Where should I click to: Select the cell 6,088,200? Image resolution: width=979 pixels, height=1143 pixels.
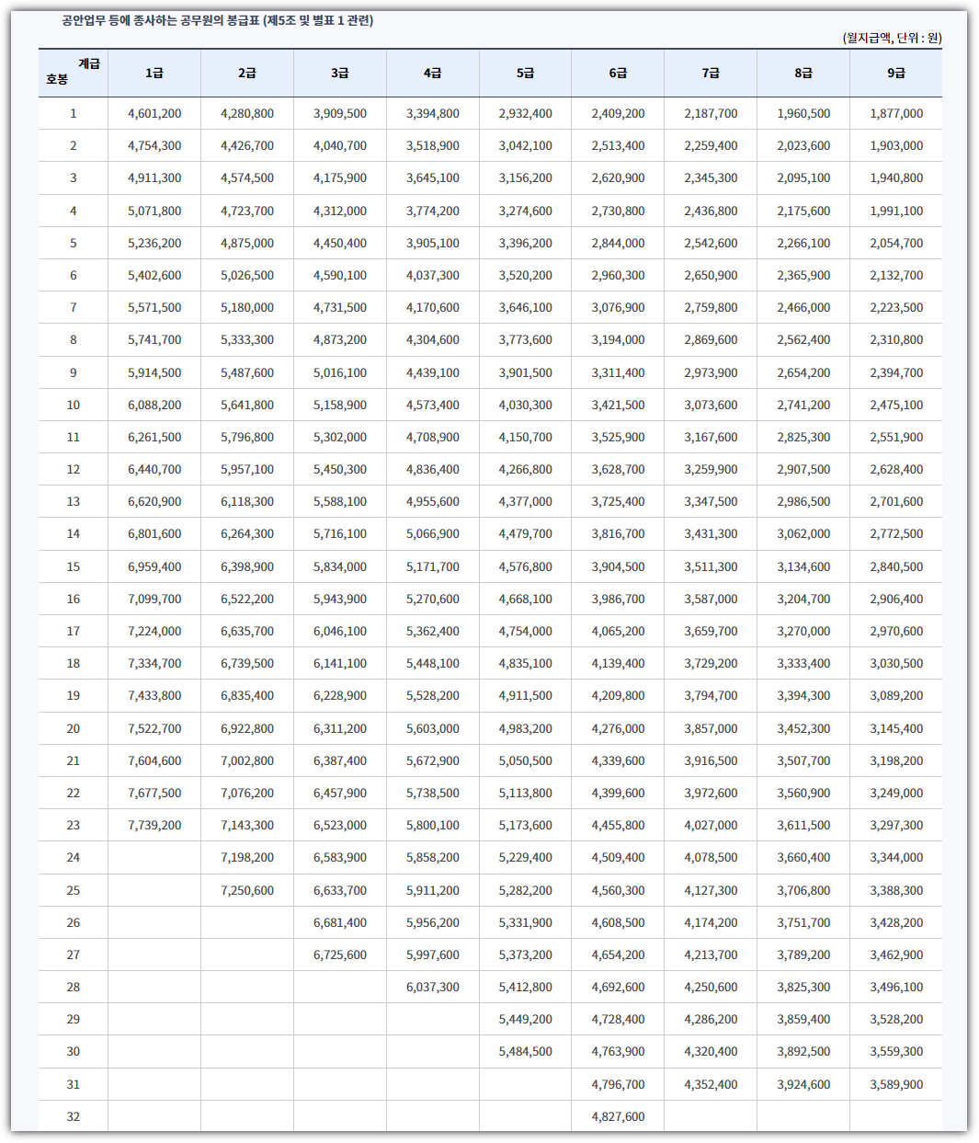(154, 406)
